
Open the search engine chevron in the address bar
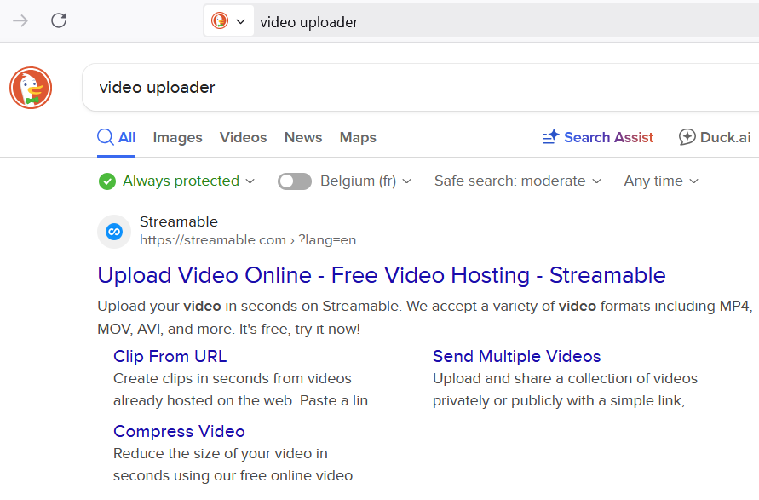pos(240,21)
